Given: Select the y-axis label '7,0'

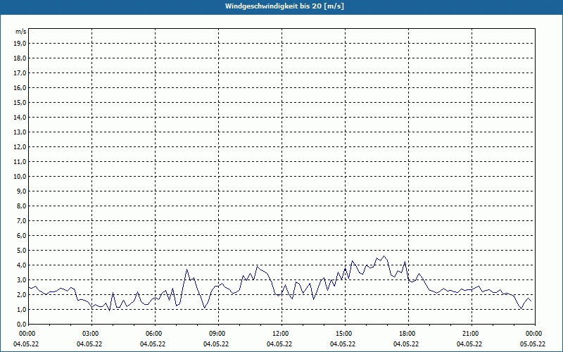Looking at the screenshot, I should 22,221.
